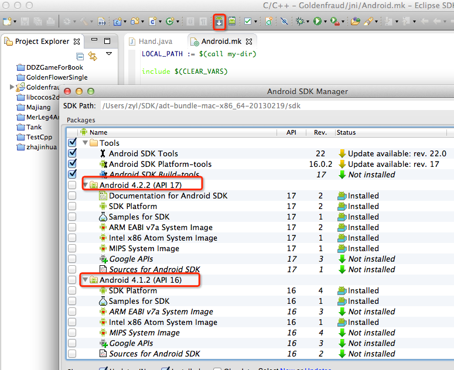Viewport: 454px width, 370px height.
Task: Click the New wizard toolbar icon
Action: pyautogui.click(x=7, y=22)
